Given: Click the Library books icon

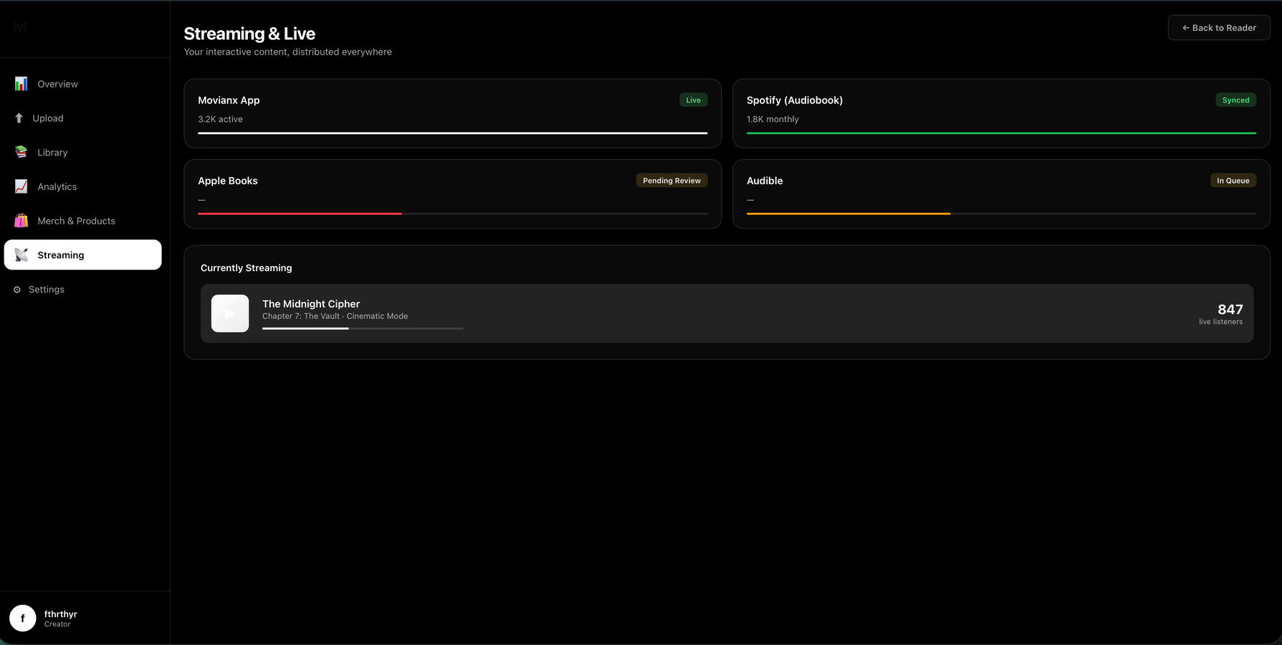Looking at the screenshot, I should (x=21, y=153).
